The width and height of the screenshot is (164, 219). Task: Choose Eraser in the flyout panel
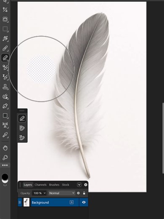pyautogui.click(x=22, y=118)
